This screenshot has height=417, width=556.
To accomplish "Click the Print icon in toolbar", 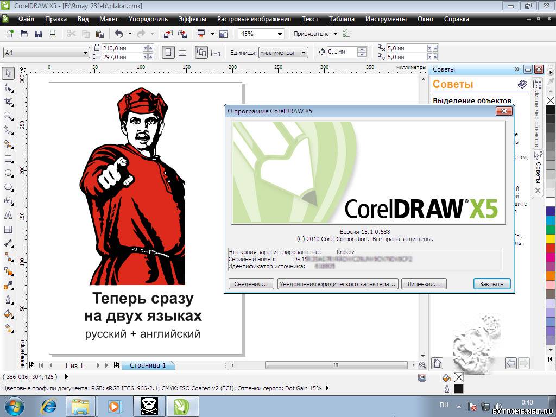I will tap(53, 34).
